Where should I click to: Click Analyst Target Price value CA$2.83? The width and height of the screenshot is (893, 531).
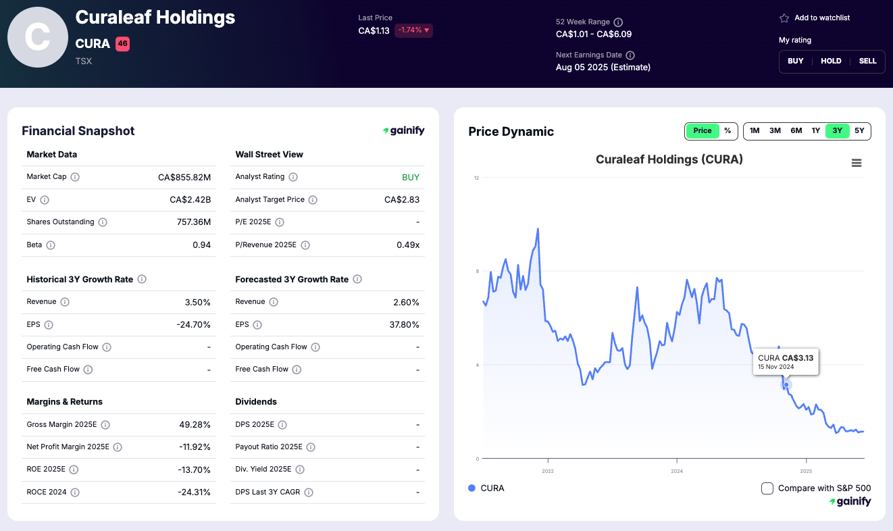point(402,200)
